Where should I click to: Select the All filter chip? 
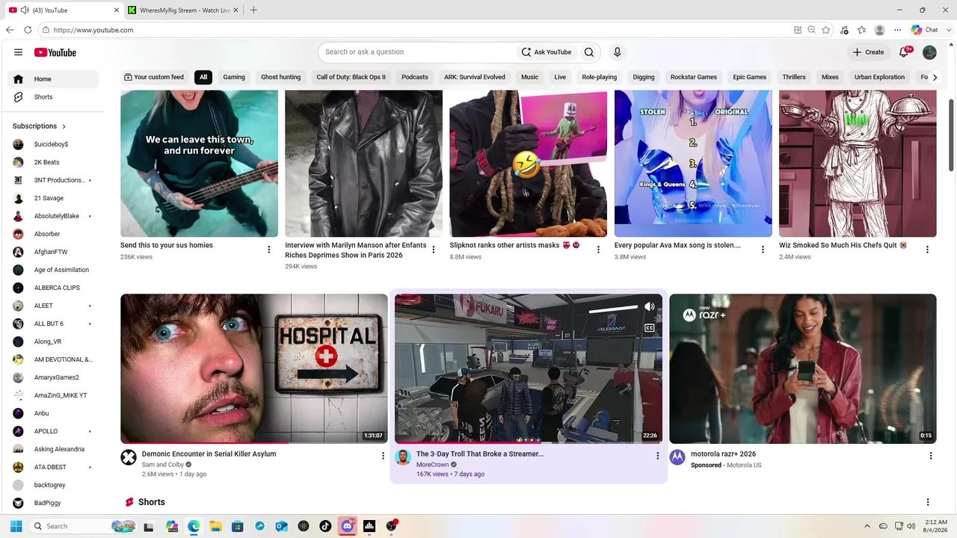point(203,77)
